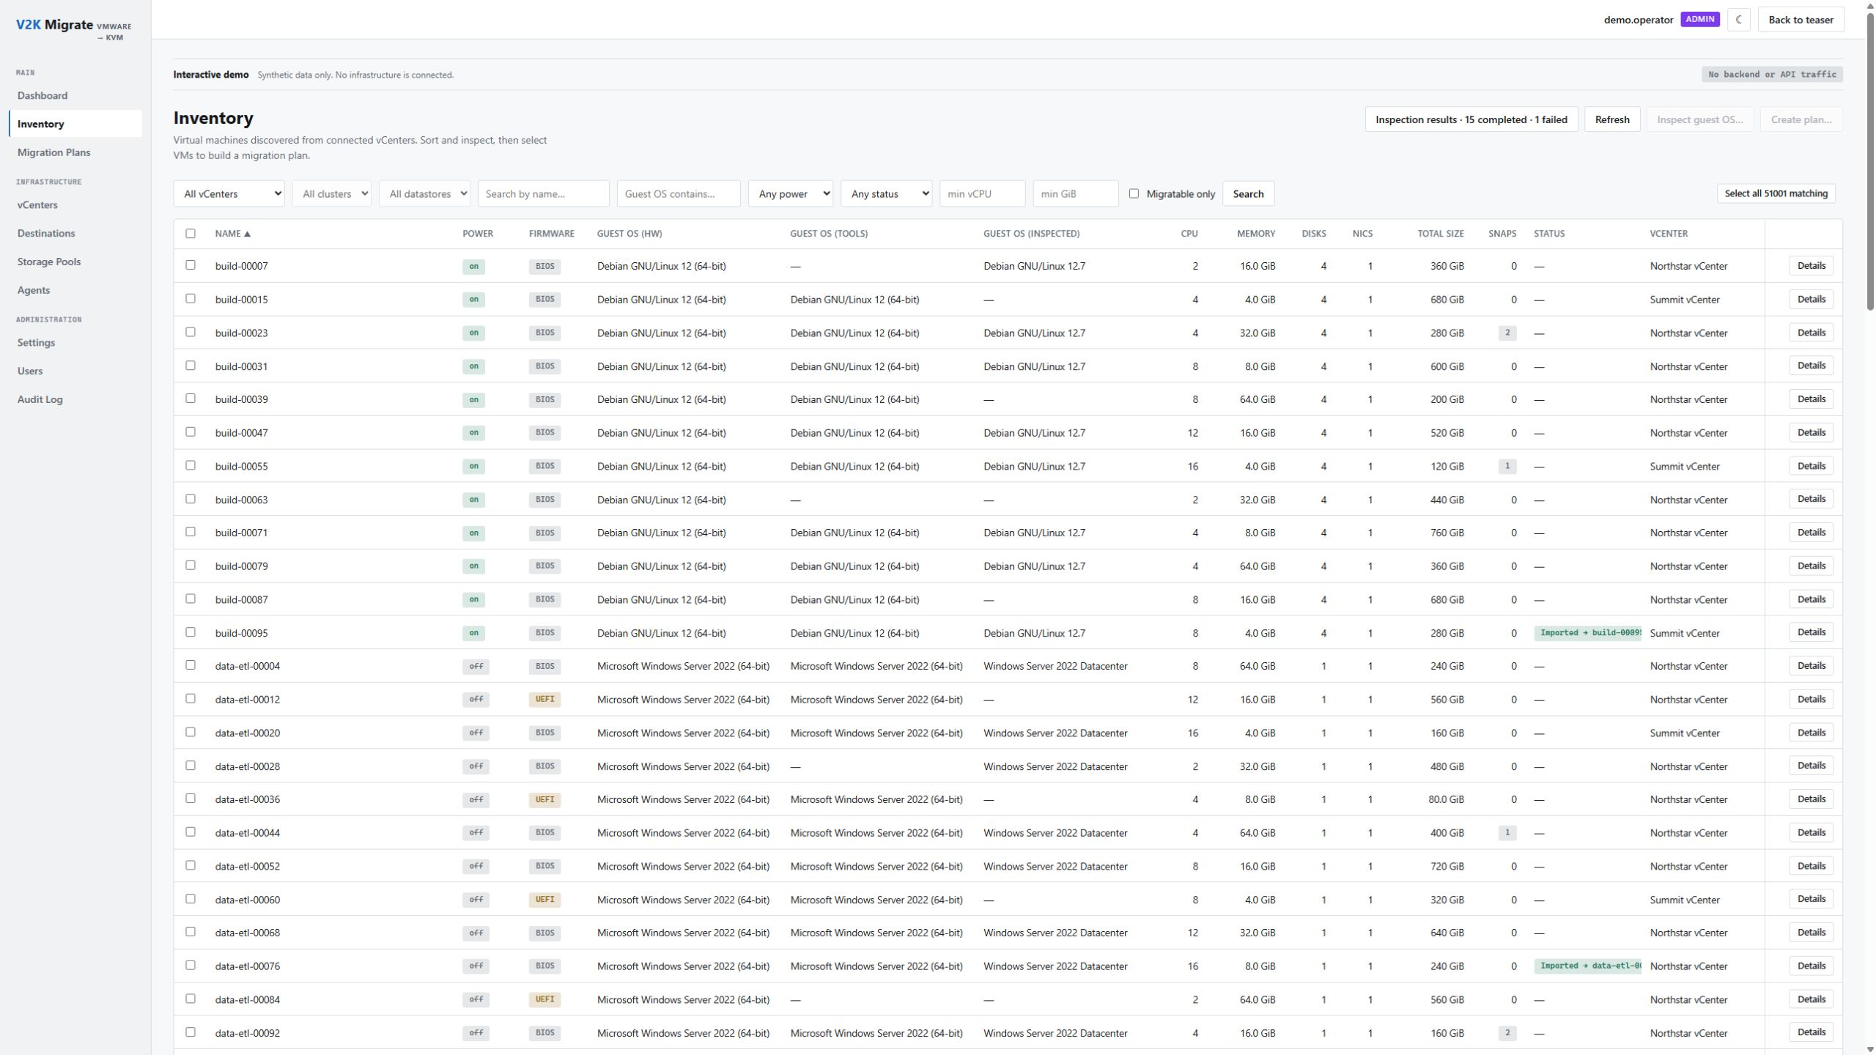Open the Storage Pools page
The width and height of the screenshot is (1876, 1055).
click(75, 262)
